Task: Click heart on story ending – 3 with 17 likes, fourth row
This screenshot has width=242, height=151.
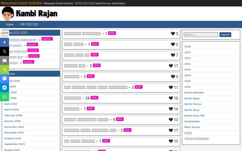Action: [x=171, y=66]
